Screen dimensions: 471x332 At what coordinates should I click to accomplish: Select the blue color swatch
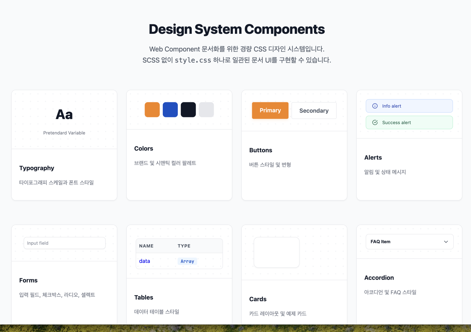point(170,110)
